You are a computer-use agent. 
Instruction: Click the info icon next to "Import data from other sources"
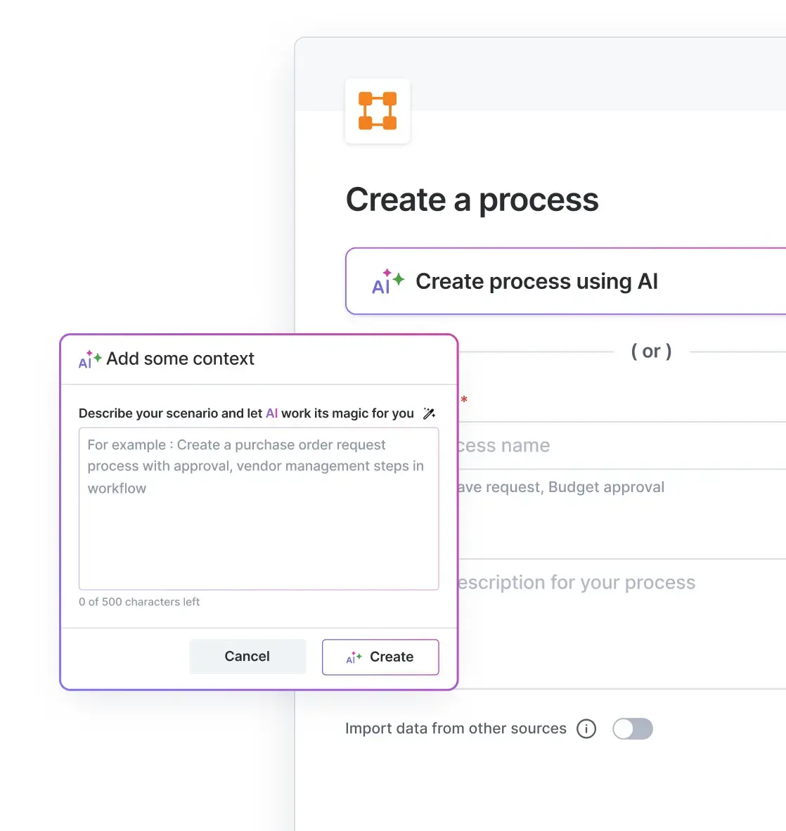(586, 728)
